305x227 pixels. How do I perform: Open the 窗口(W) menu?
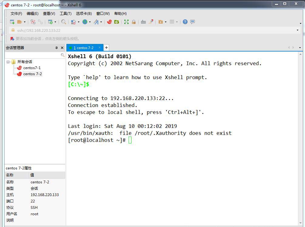pyautogui.click(x=103, y=13)
